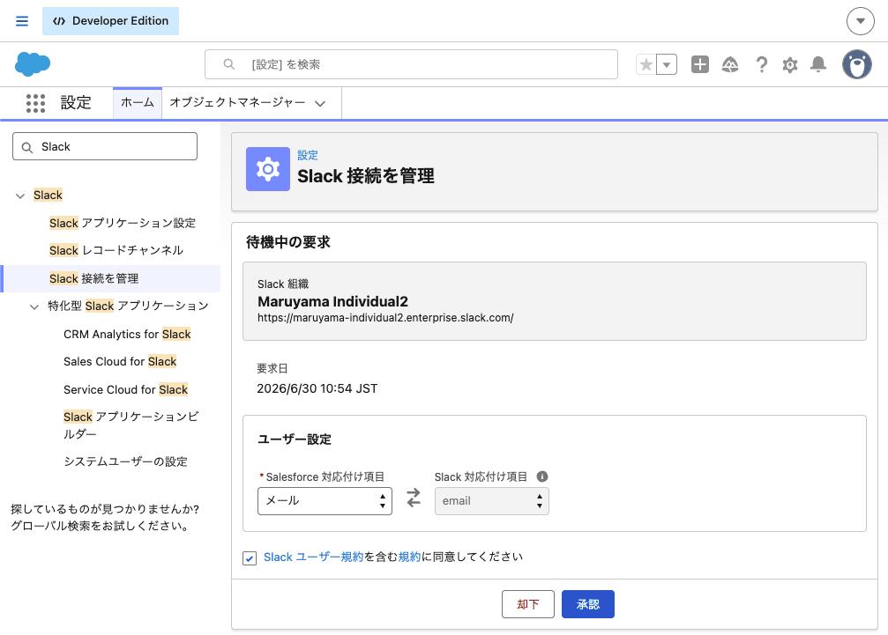Open the オブジェクトマネージャー tab dropdown chevron
This screenshot has height=635, width=888.
click(x=320, y=103)
